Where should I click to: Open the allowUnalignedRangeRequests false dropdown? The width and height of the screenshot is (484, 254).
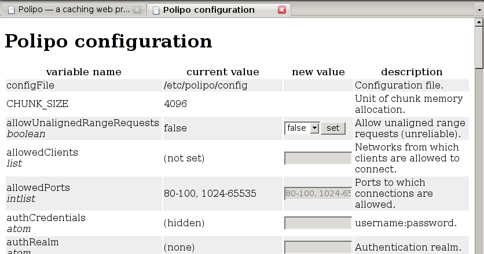point(302,128)
